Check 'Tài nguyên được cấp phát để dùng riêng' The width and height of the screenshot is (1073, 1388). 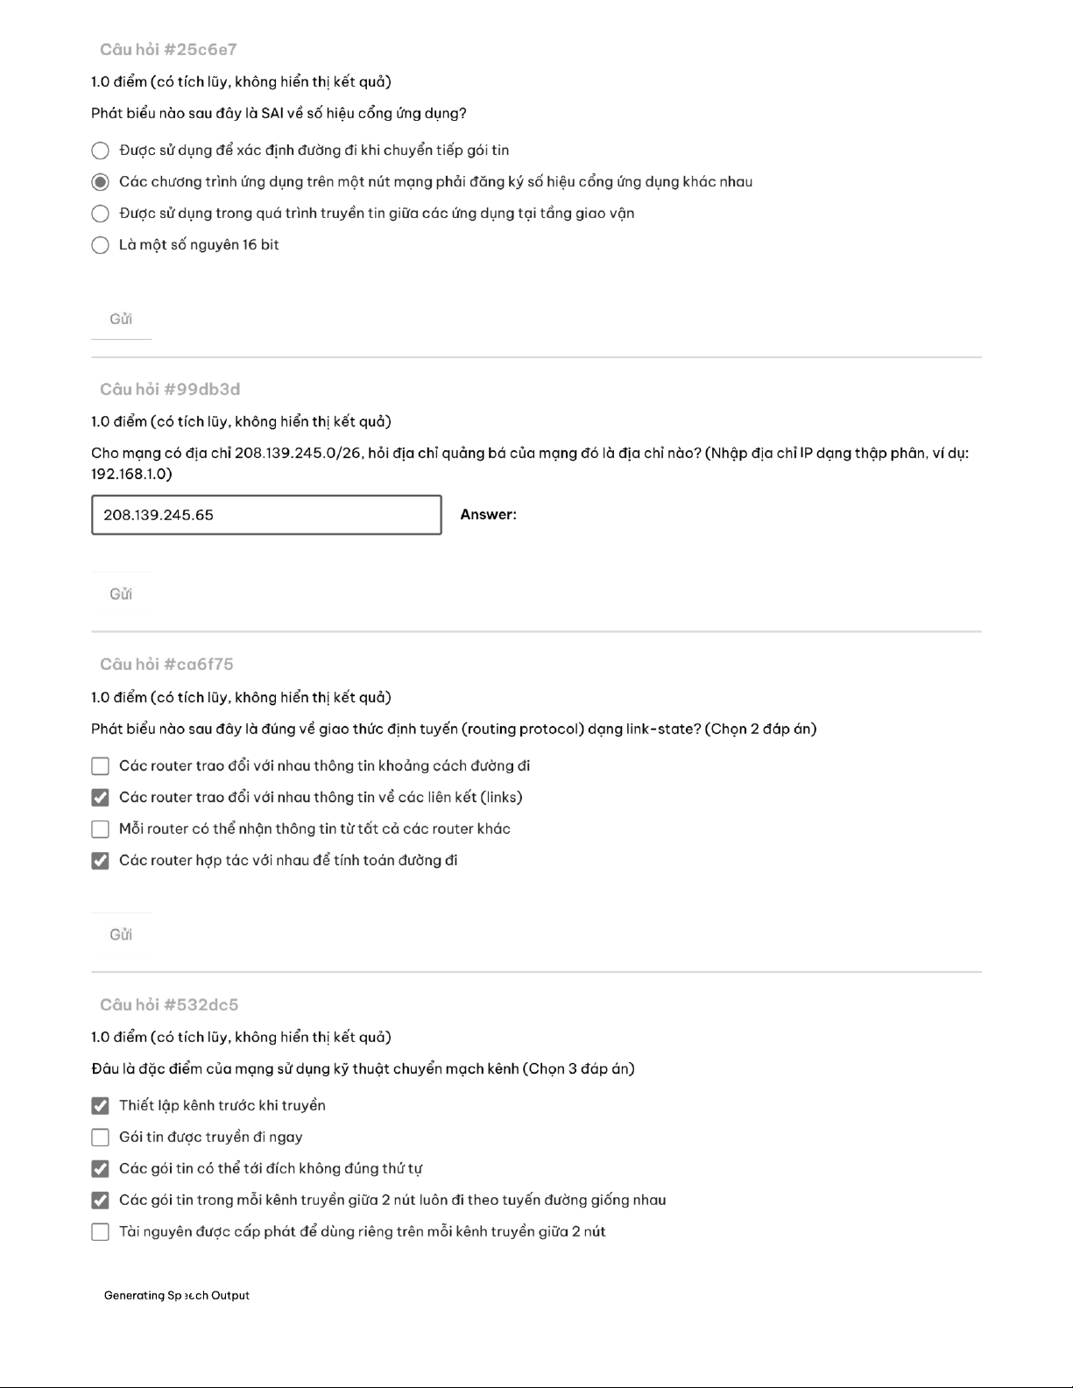101,1232
